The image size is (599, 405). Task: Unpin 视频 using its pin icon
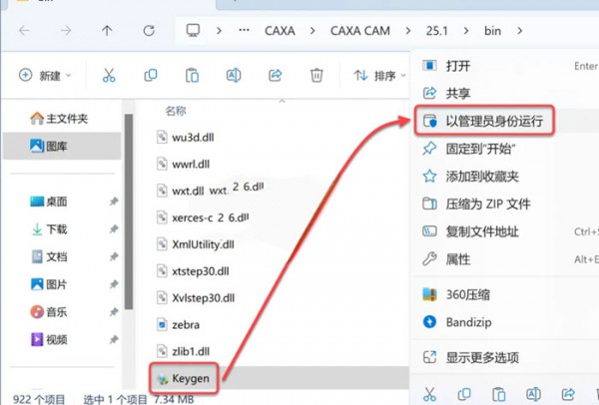click(114, 339)
